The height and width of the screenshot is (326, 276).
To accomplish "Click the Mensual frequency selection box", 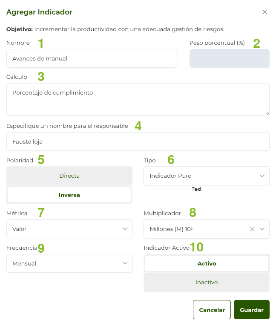I will coord(64,263).
